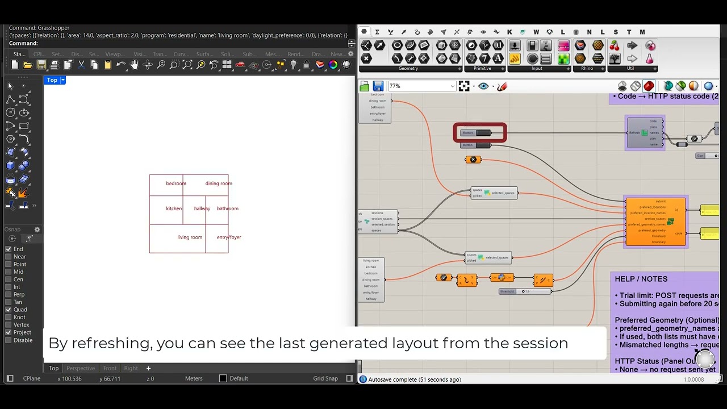The width and height of the screenshot is (727, 409).
Task: Click the threshold slider on canvas
Action: (525, 291)
